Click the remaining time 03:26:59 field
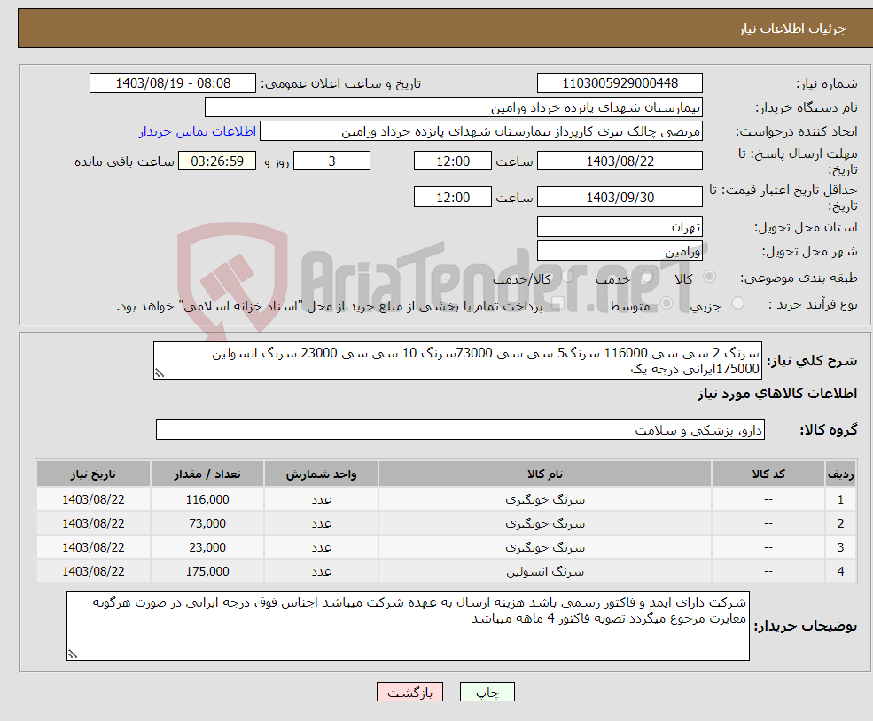The height and width of the screenshot is (721, 873). click(x=217, y=161)
